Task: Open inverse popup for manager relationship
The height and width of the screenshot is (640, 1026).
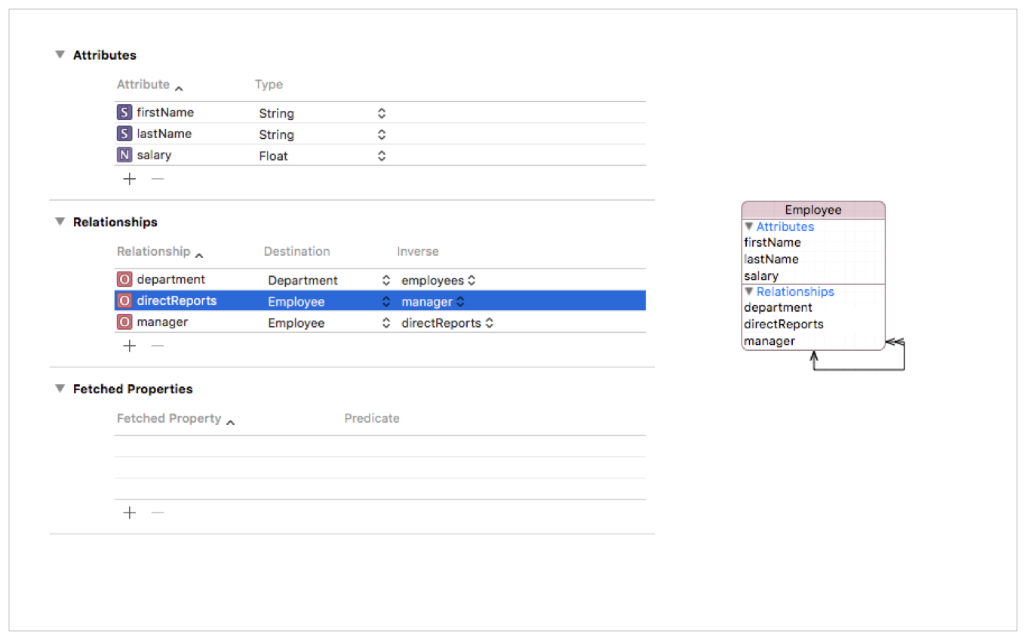Action: (x=489, y=323)
